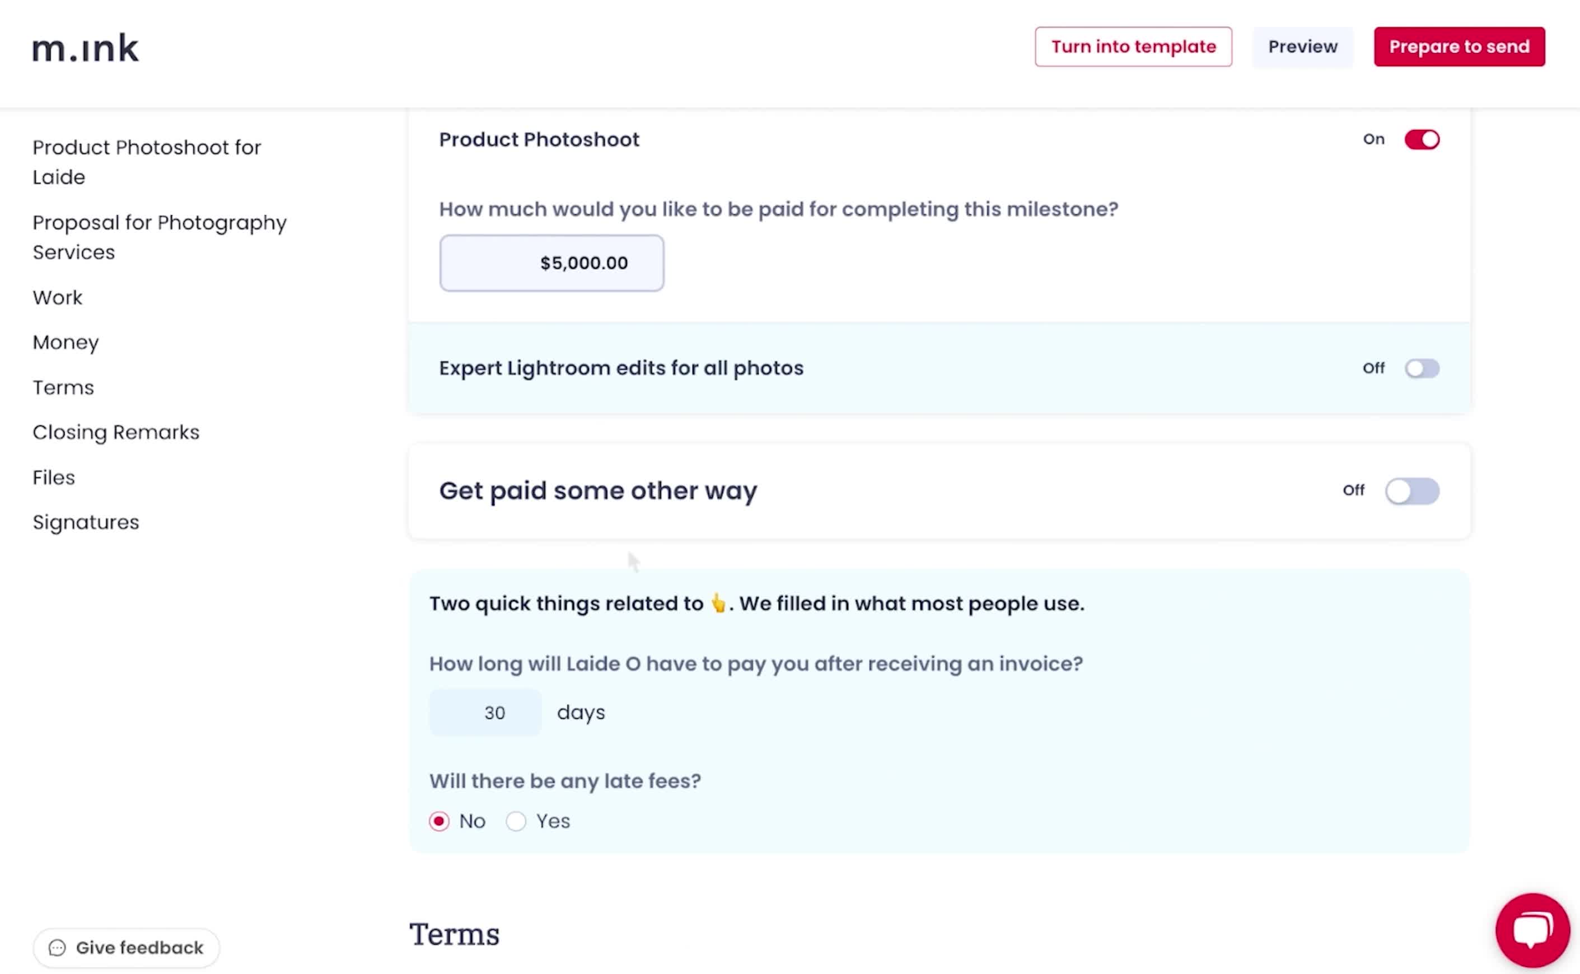Go to Work section in sidebar

click(57, 298)
